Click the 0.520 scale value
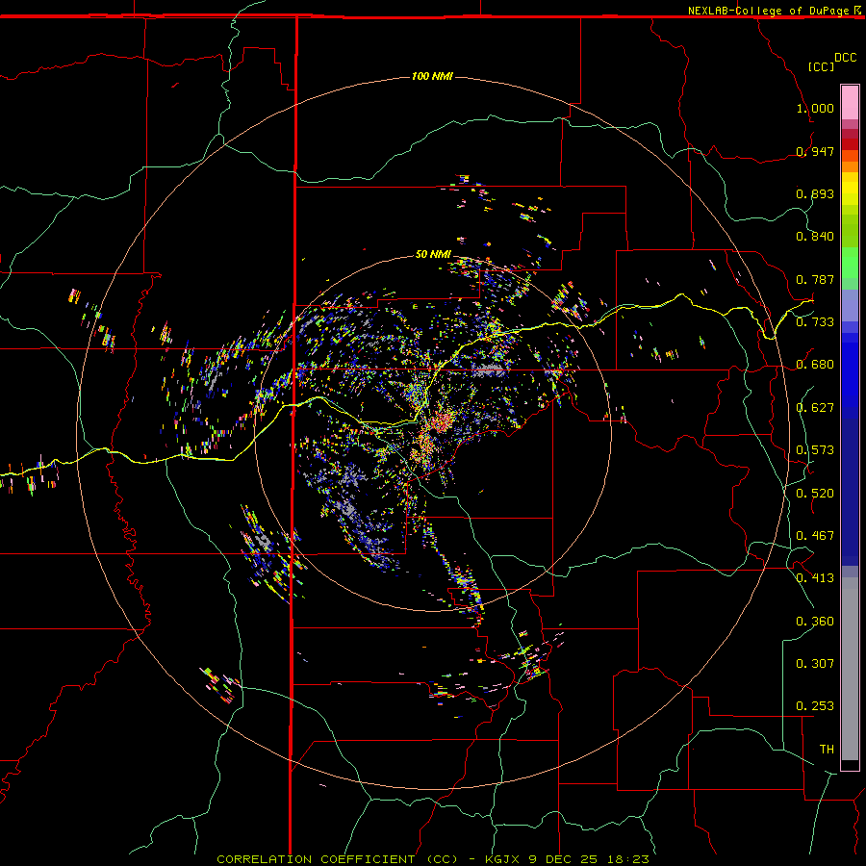The width and height of the screenshot is (866, 866). pos(815,494)
